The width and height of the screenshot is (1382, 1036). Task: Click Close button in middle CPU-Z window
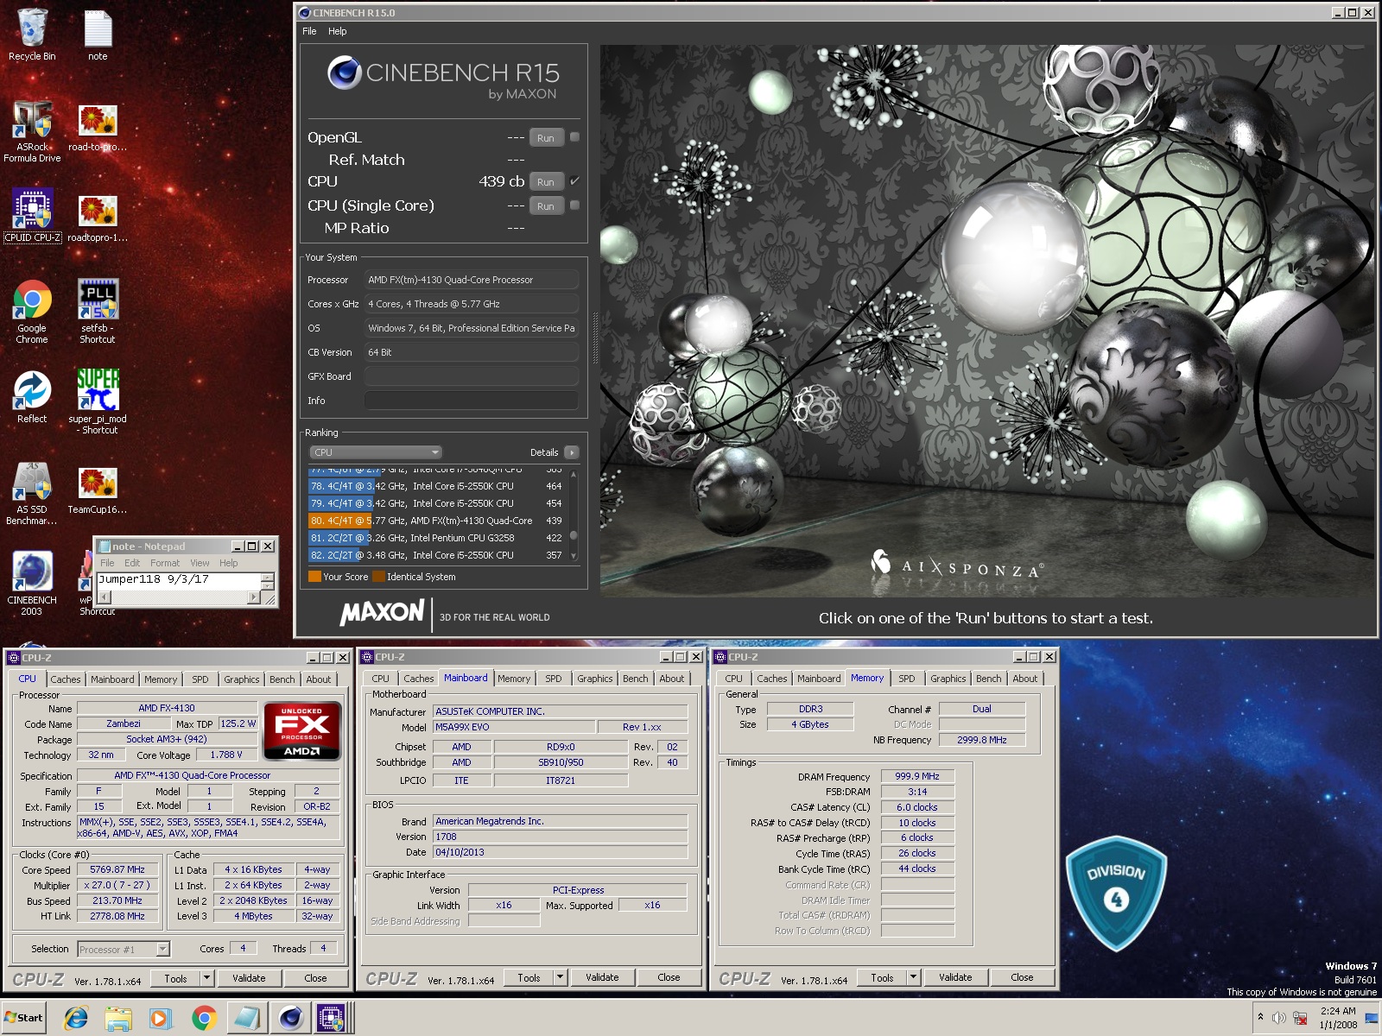[669, 977]
